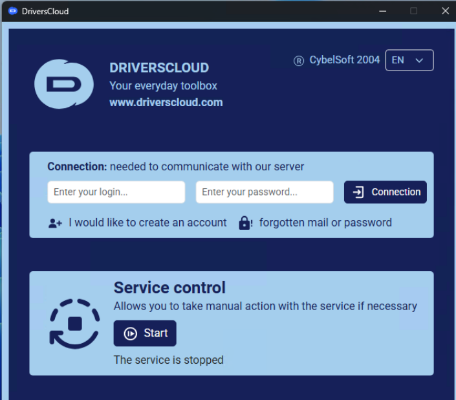Click 'CybelSoft 2004' text
This screenshot has height=400, width=456.
[345, 60]
